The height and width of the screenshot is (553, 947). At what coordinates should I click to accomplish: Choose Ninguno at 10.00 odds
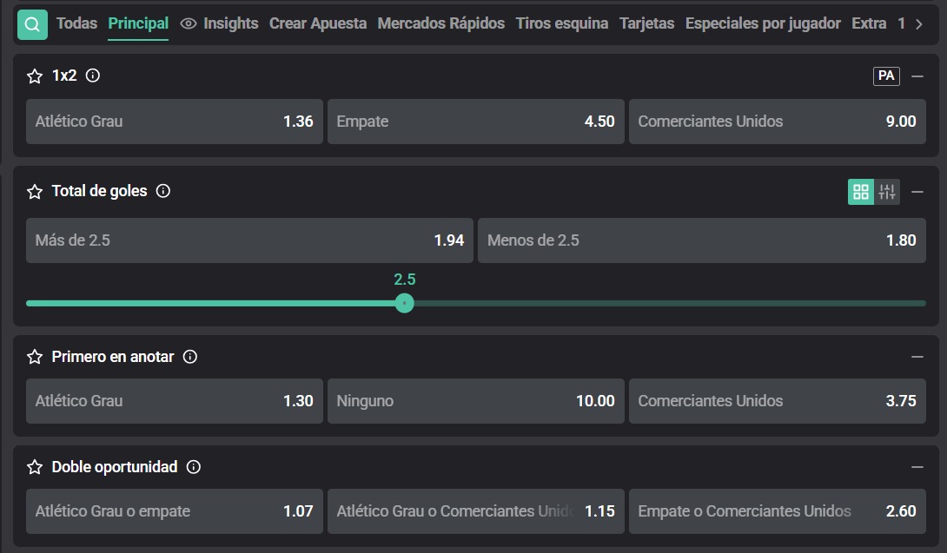tap(476, 401)
